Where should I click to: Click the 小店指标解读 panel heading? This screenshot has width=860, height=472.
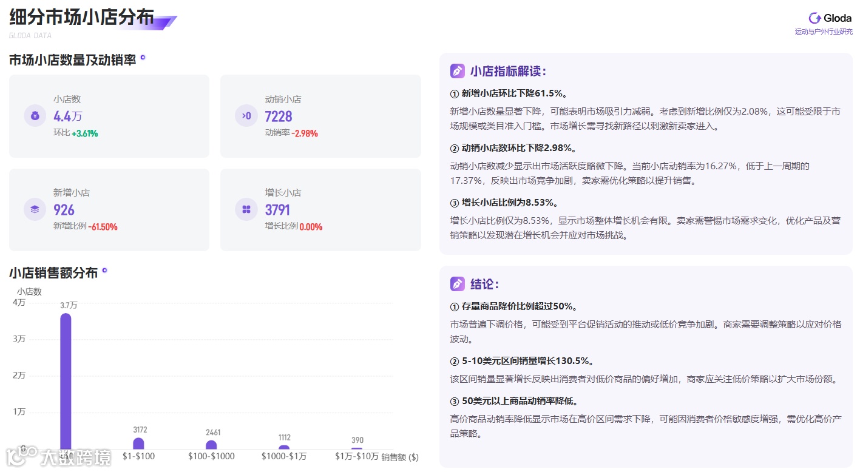click(x=509, y=71)
